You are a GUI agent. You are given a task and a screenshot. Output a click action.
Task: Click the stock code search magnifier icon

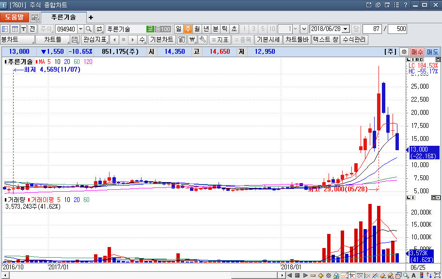(x=89, y=29)
